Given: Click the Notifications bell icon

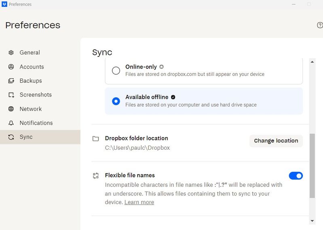Looking at the screenshot, I should pyautogui.click(x=11, y=123).
